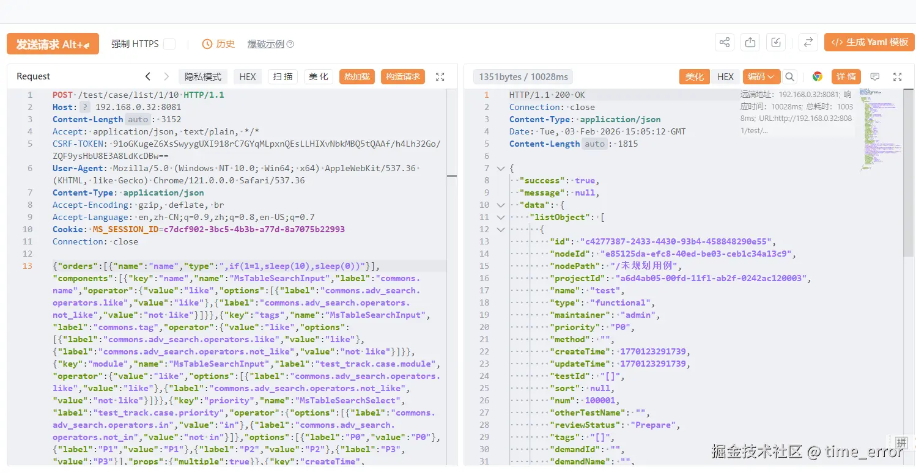Go to next request arrow
The height and width of the screenshot is (473, 916).
pos(166,76)
